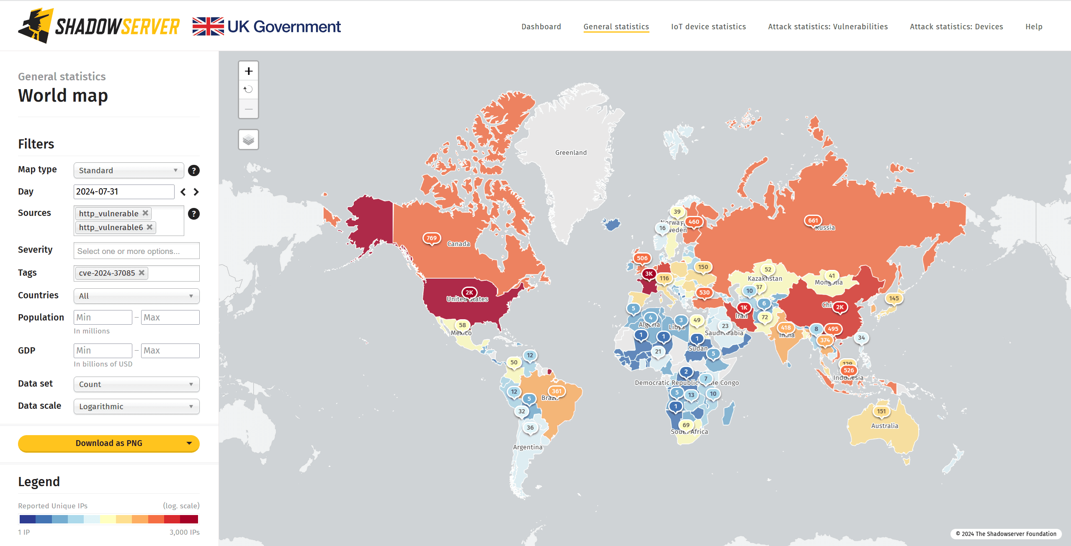Image resolution: width=1071 pixels, height=546 pixels.
Task: Zoom in on the map
Action: click(249, 71)
